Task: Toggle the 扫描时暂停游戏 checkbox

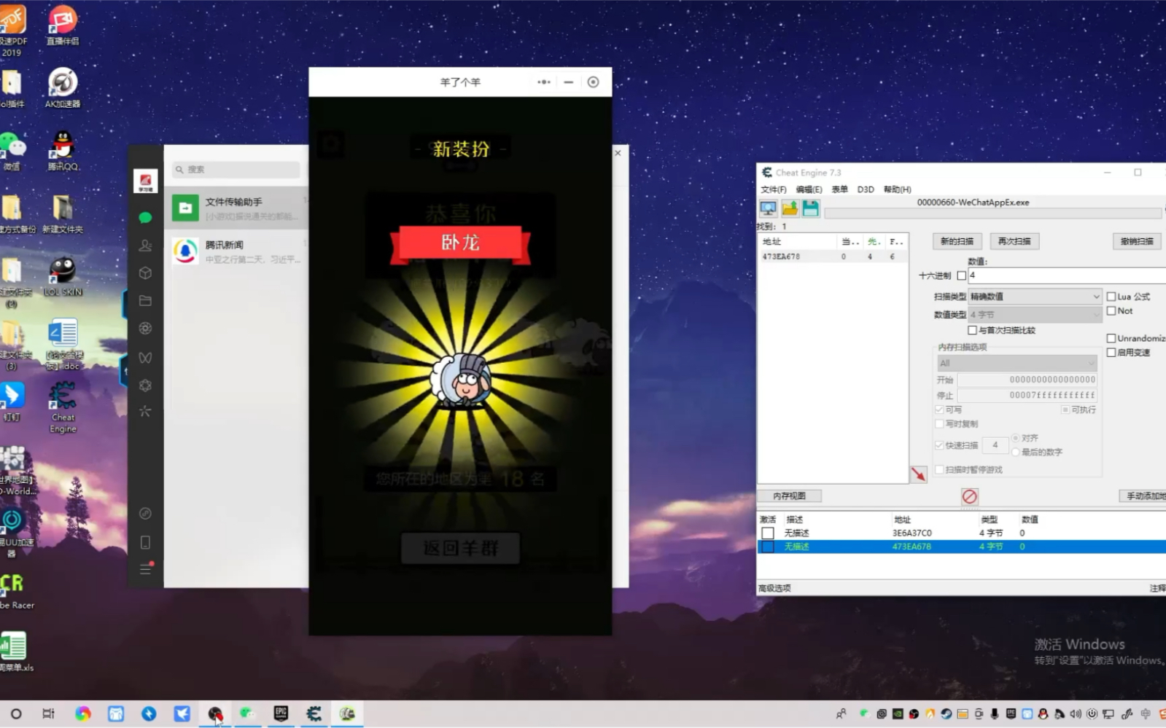Action: pos(939,469)
